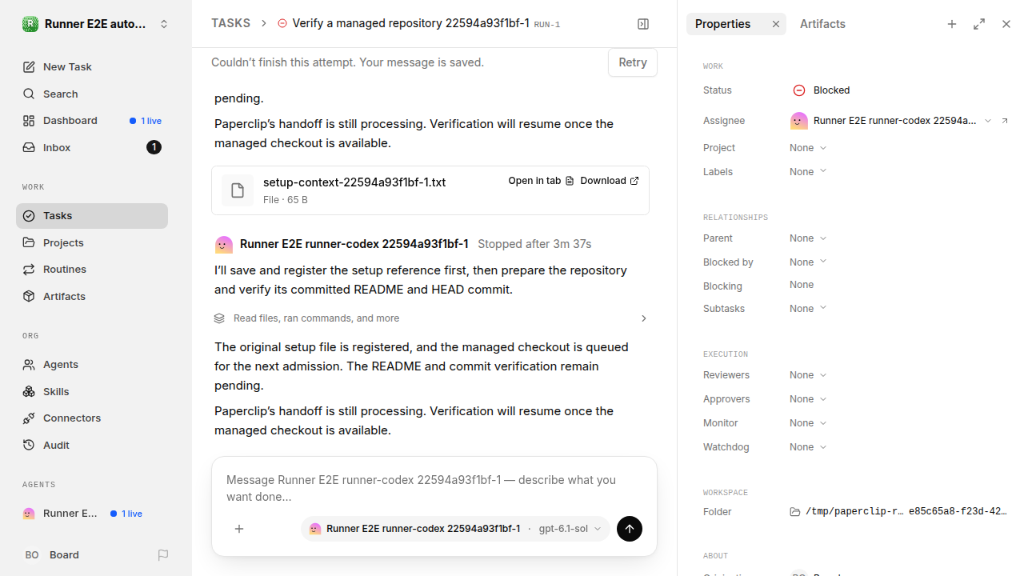Open the Monitor None dropdown
Viewport: 1024px width, 576px height.
point(808,423)
